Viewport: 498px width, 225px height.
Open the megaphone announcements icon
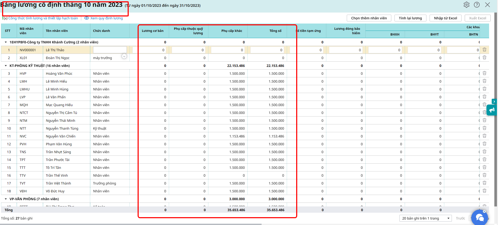click(492, 110)
